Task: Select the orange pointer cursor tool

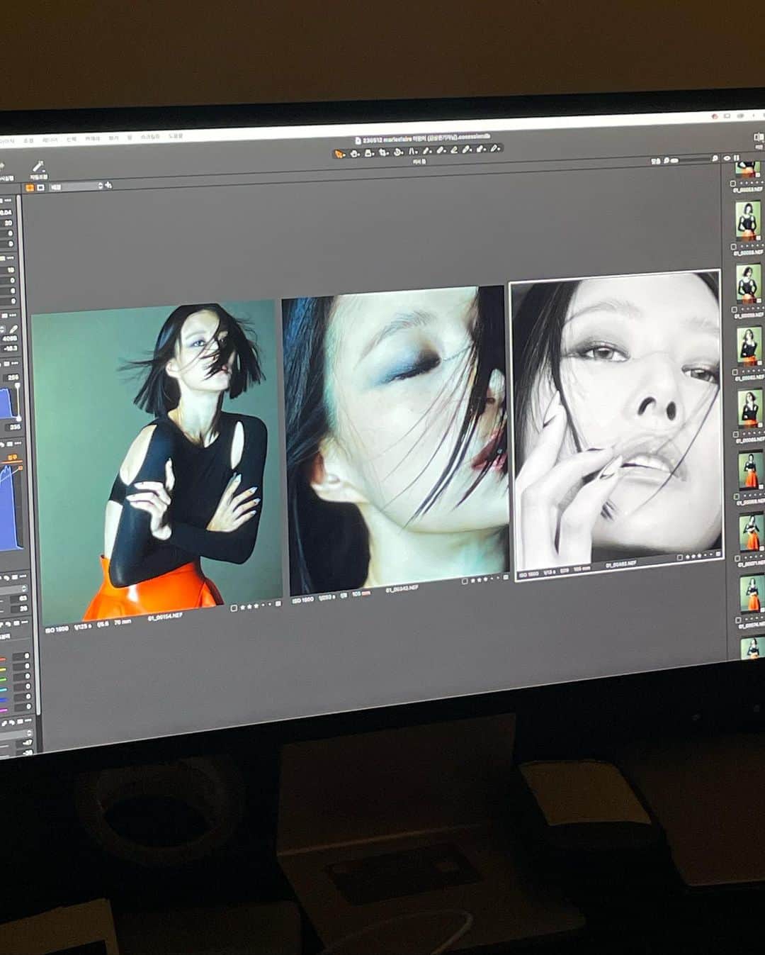Action: pyautogui.click(x=339, y=153)
